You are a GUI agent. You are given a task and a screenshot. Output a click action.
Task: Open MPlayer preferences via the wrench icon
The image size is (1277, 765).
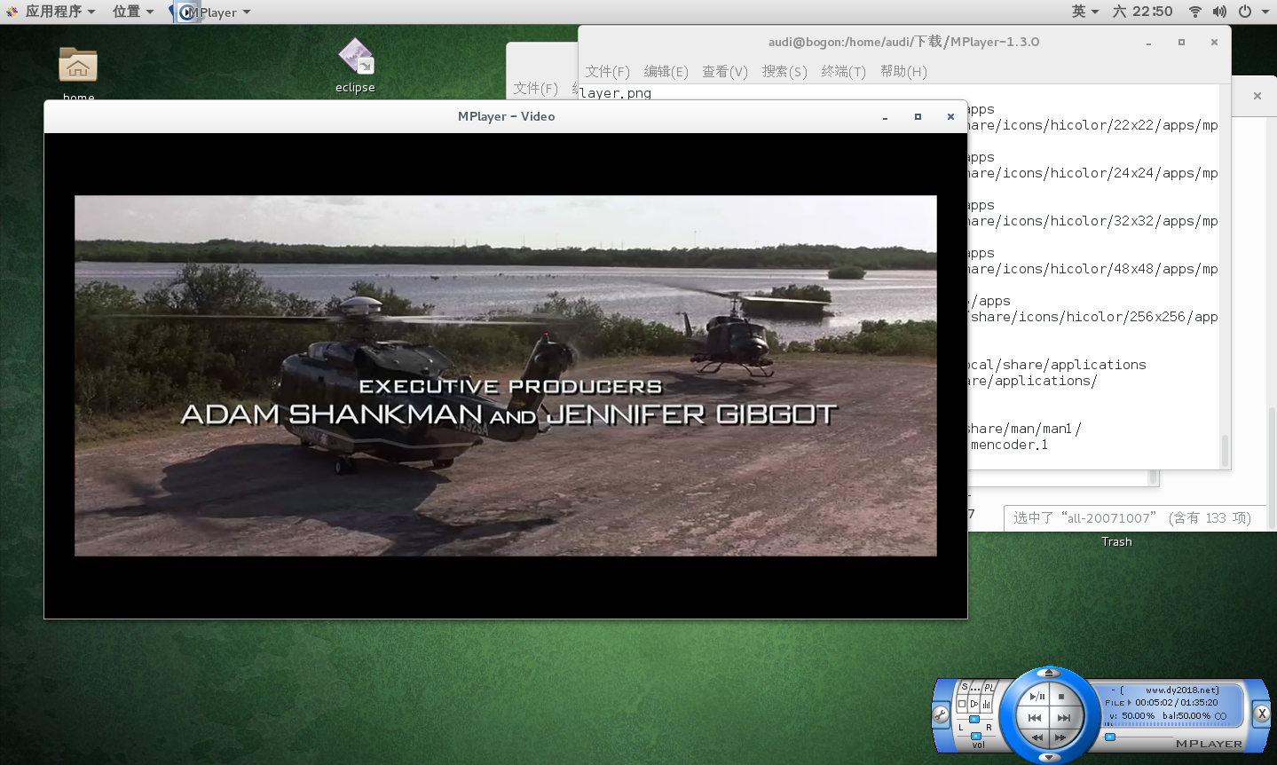[941, 714]
